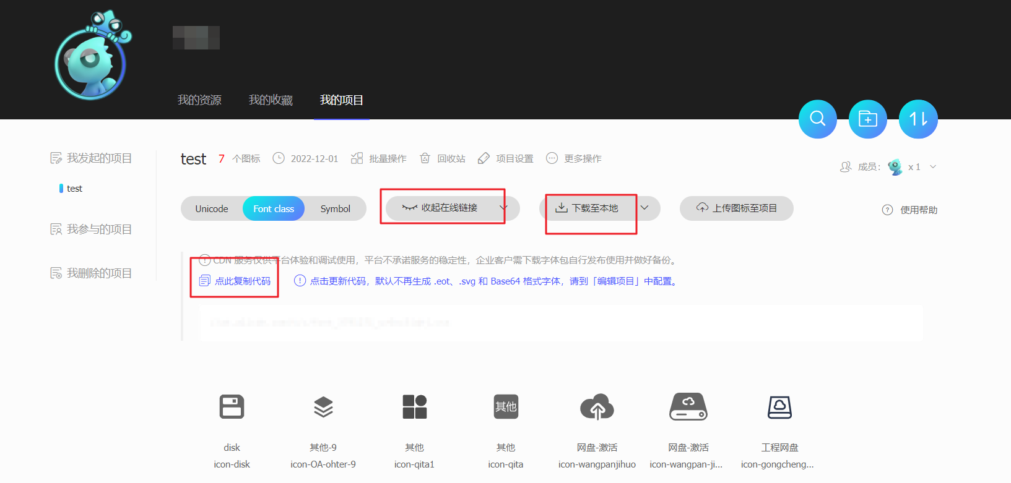The image size is (1011, 483).
Task: Click the new project folder icon
Action: 867,119
